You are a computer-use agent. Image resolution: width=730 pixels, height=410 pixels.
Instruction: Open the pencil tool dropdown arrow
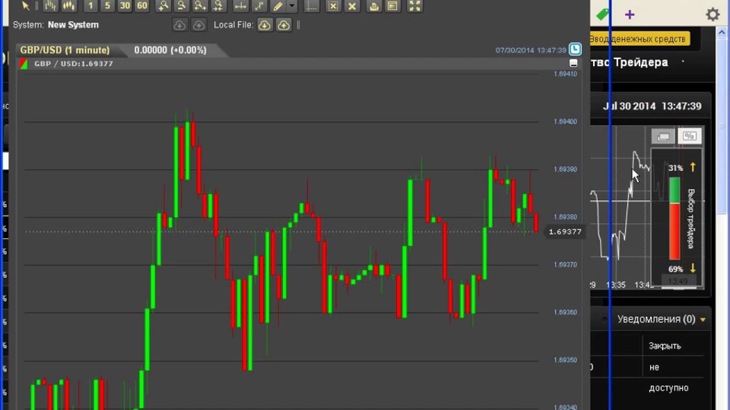coord(292,6)
